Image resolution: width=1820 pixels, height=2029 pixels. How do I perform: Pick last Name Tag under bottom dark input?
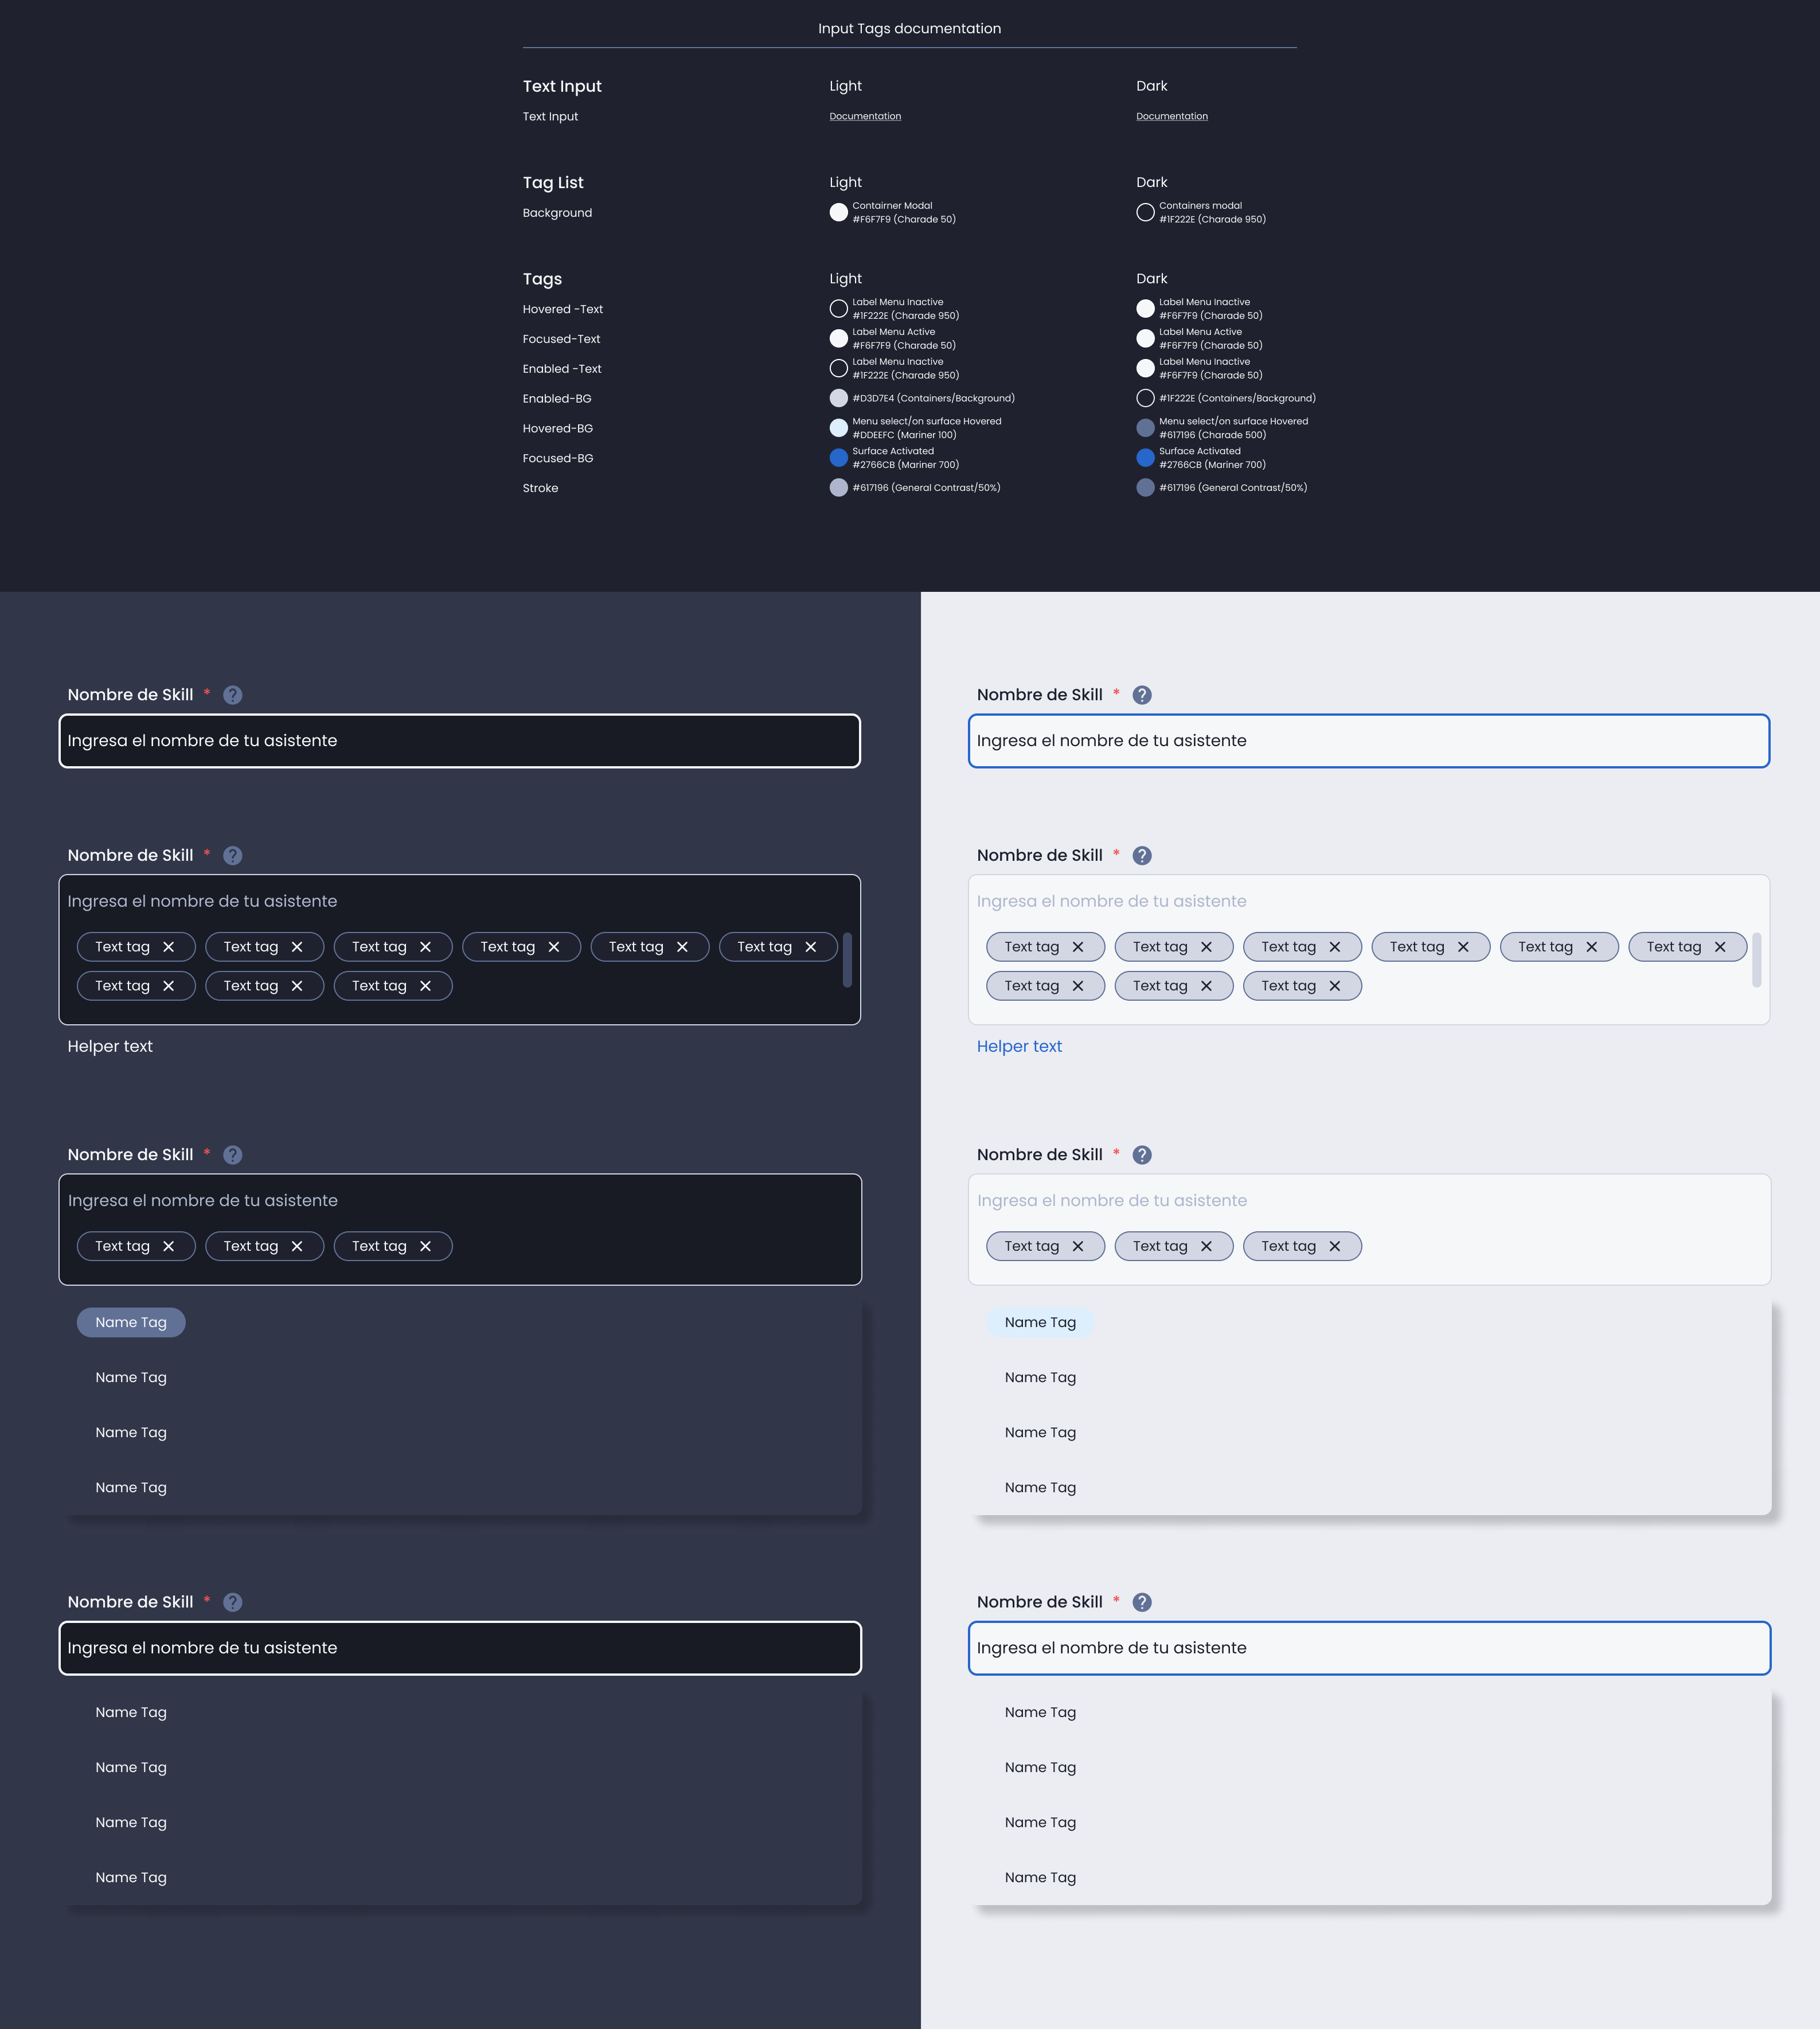click(131, 1877)
